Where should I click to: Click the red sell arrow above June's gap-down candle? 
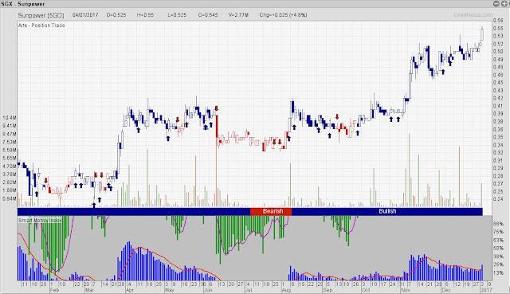coord(217,108)
